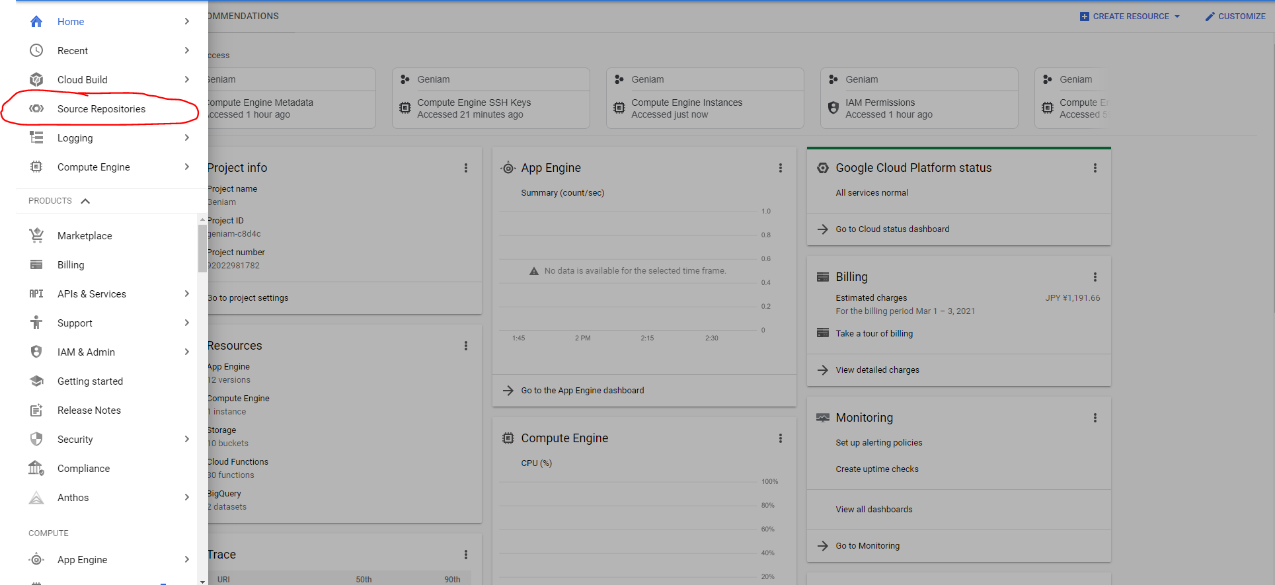
Task: Click Create uptime checks link
Action: click(877, 469)
